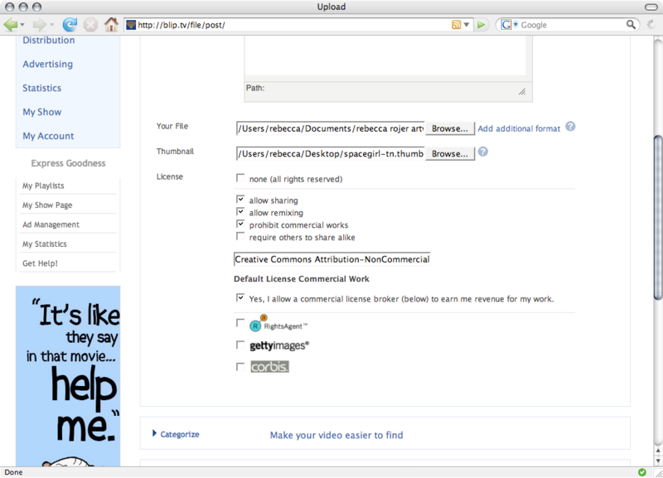This screenshot has width=663, height=478.
Task: Reload the page with the refresh icon
Action: tap(70, 25)
